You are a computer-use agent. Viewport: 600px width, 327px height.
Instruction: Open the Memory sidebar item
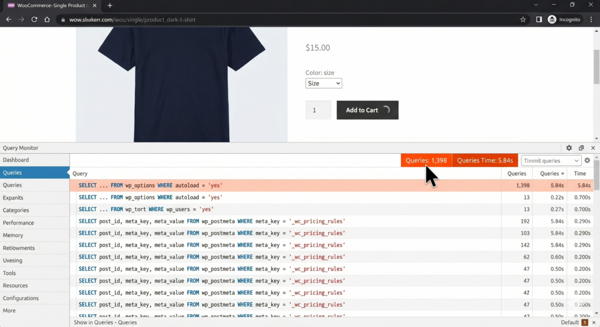[35, 235]
